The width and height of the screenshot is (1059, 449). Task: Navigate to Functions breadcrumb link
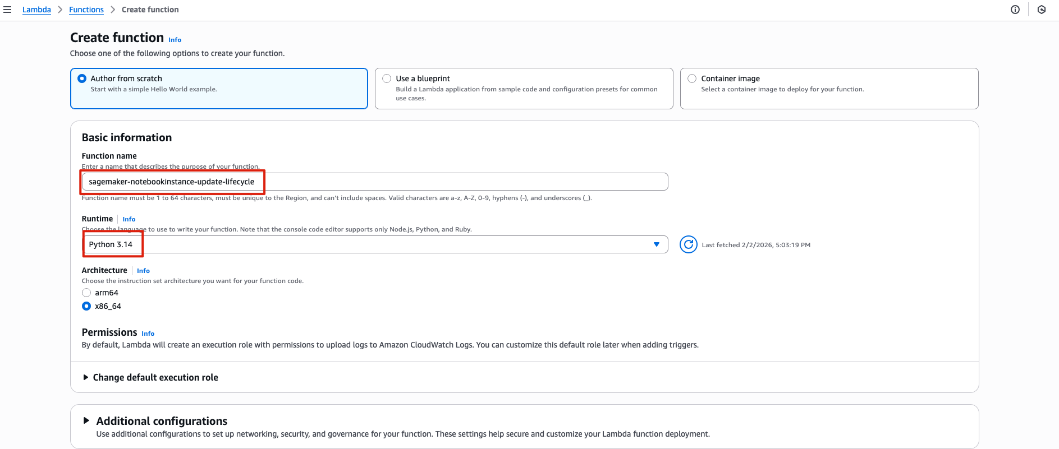[86, 10]
